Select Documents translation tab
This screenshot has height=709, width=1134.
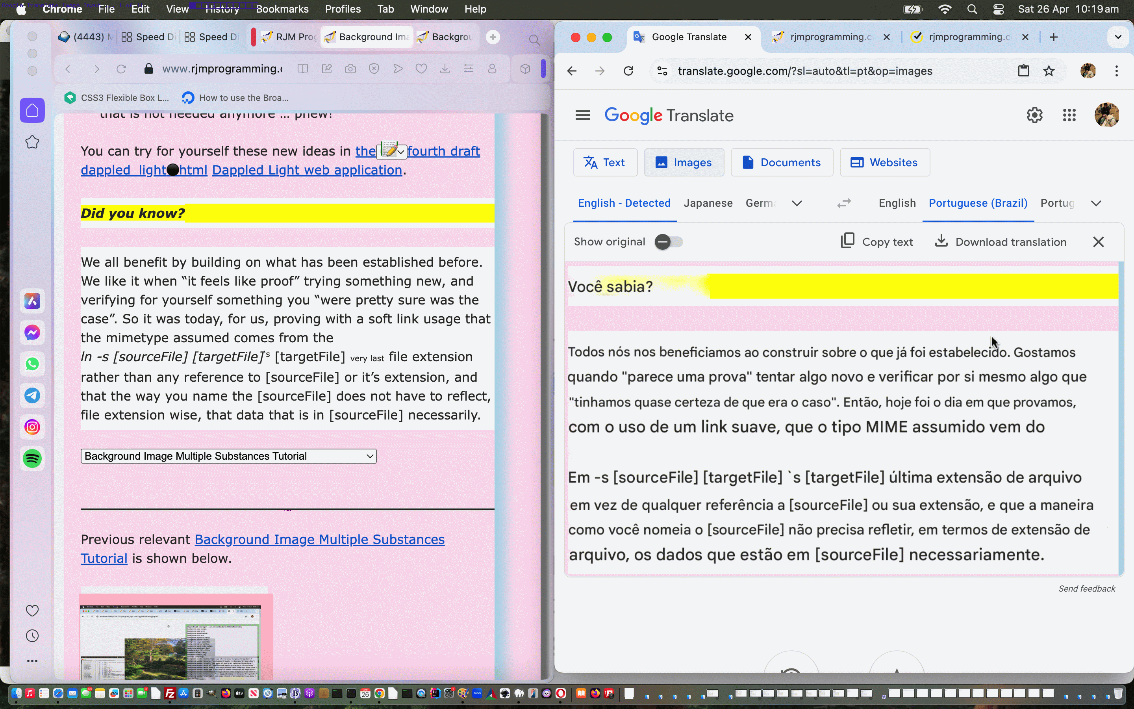pyautogui.click(x=782, y=162)
